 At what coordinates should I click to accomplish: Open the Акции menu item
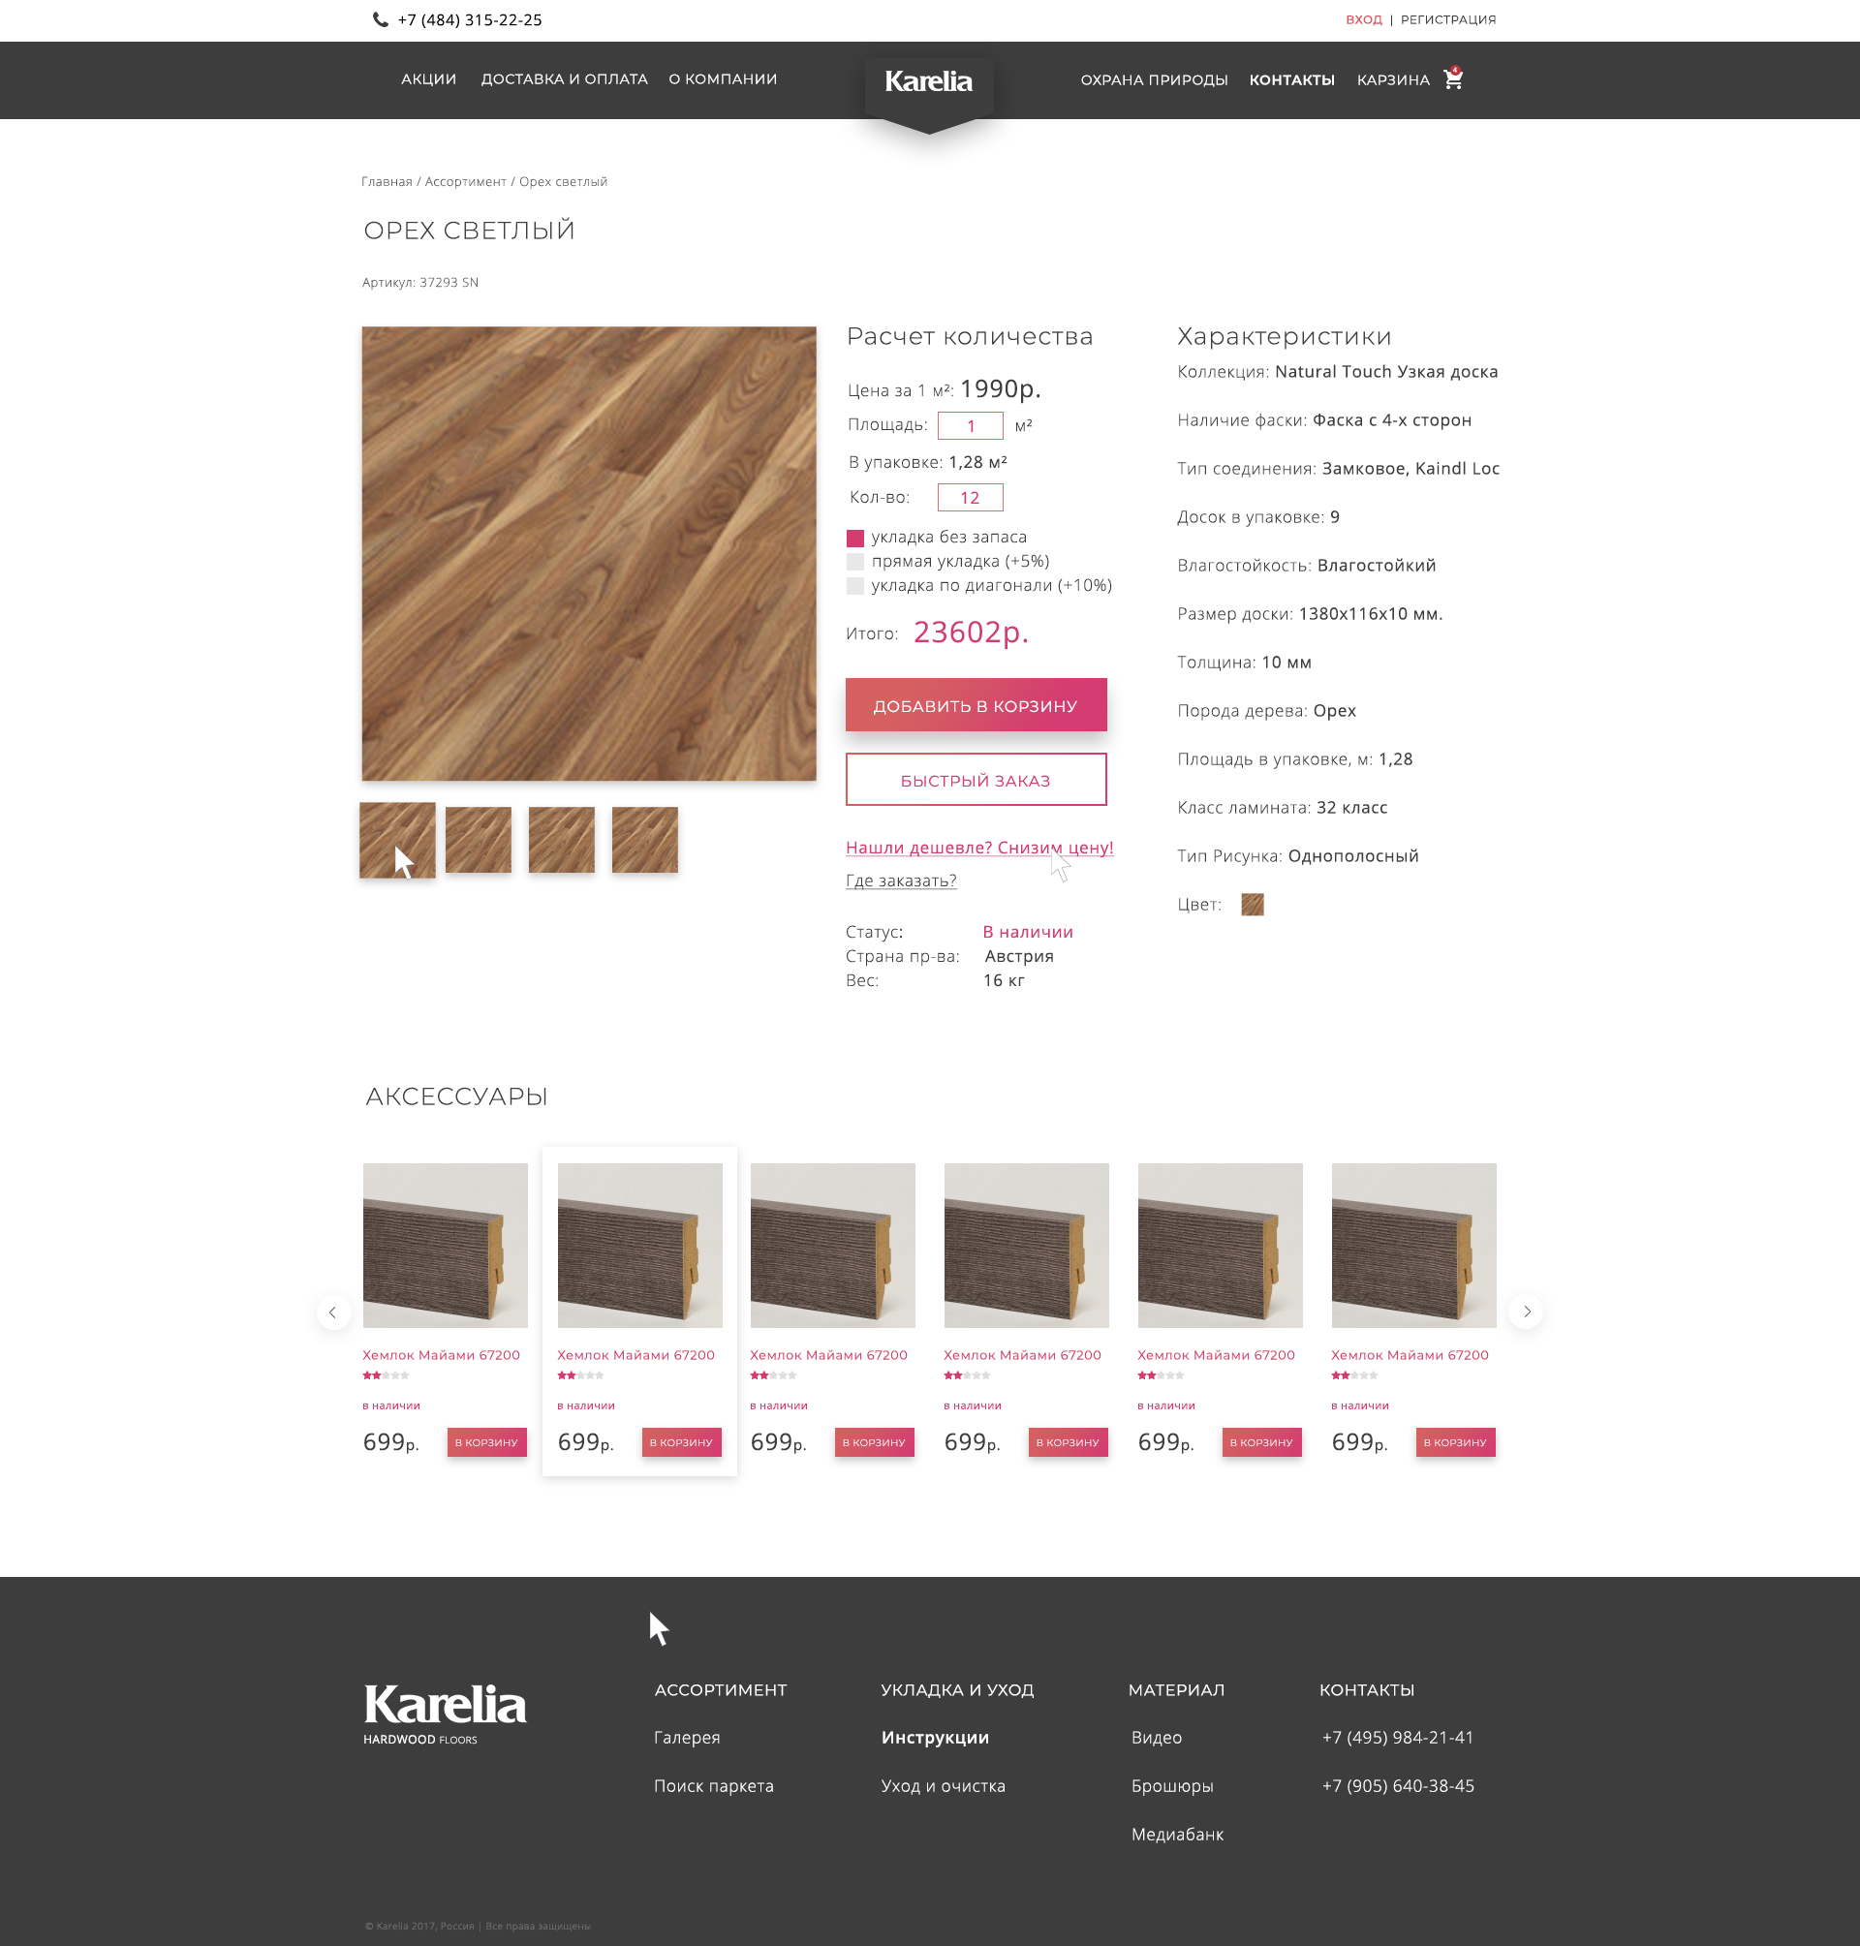[x=428, y=79]
